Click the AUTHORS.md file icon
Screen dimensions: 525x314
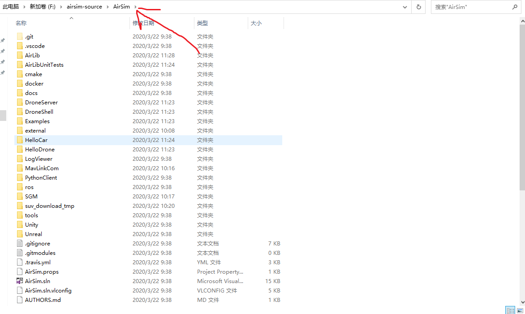pyautogui.click(x=20, y=300)
